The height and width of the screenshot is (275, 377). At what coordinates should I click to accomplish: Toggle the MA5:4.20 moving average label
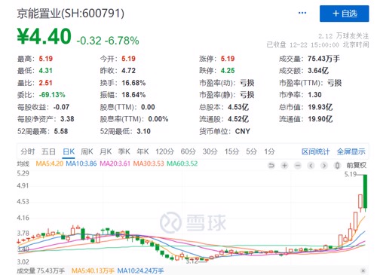click(50, 163)
